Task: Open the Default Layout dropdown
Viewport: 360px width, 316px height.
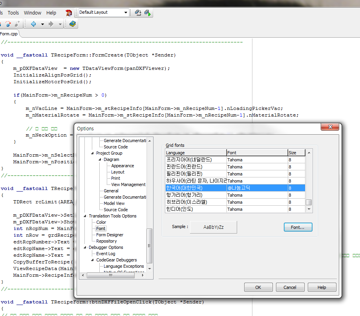Action: (126, 13)
